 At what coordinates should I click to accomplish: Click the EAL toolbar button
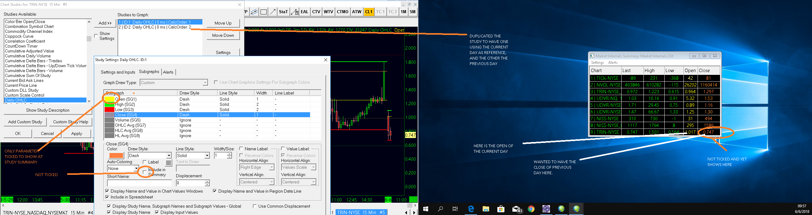coord(304,12)
